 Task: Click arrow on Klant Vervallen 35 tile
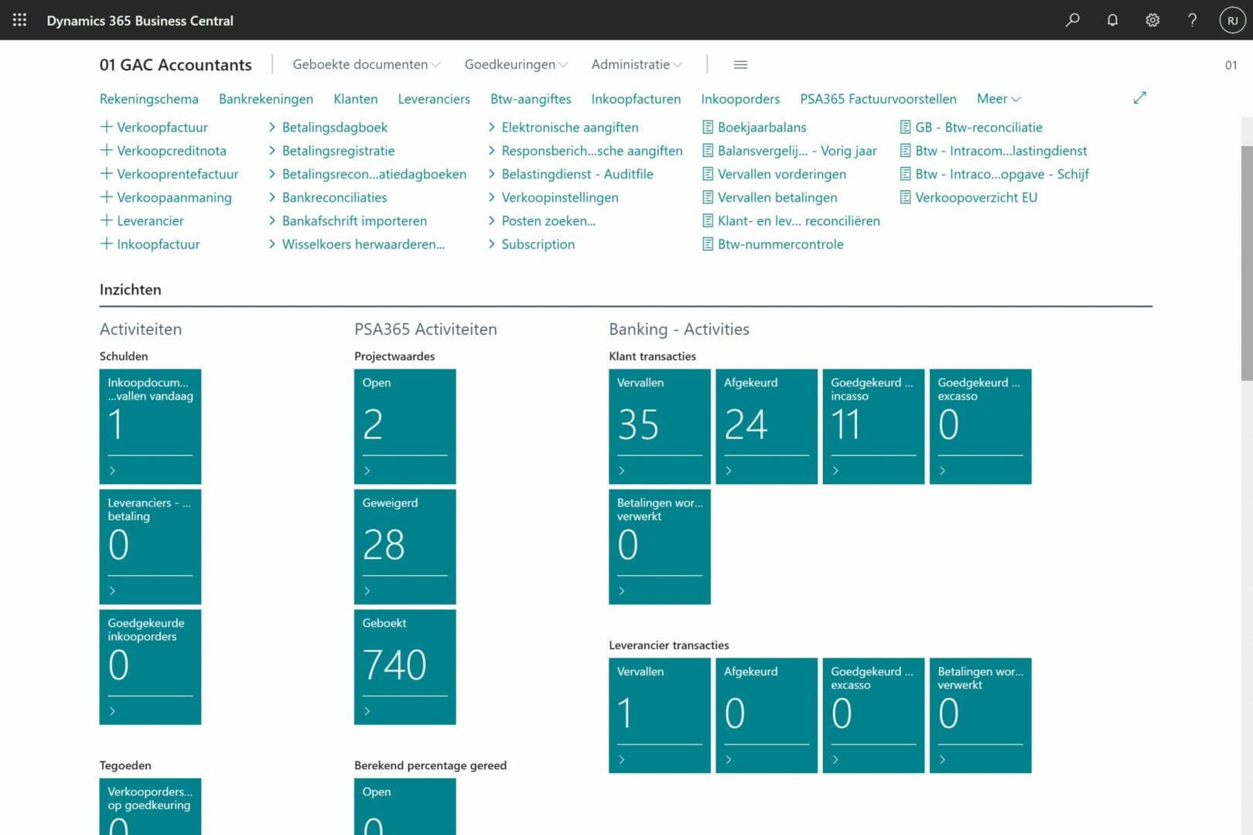(x=621, y=470)
